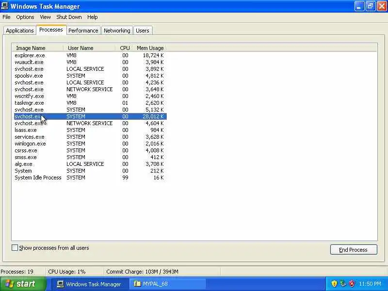
Task: Open the Options menu
Action: tap(25, 17)
